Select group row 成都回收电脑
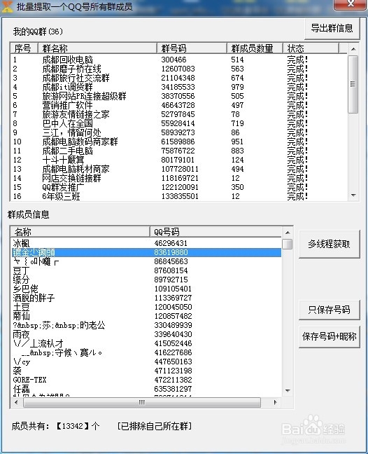The height and width of the screenshot is (454, 368). click(x=178, y=60)
